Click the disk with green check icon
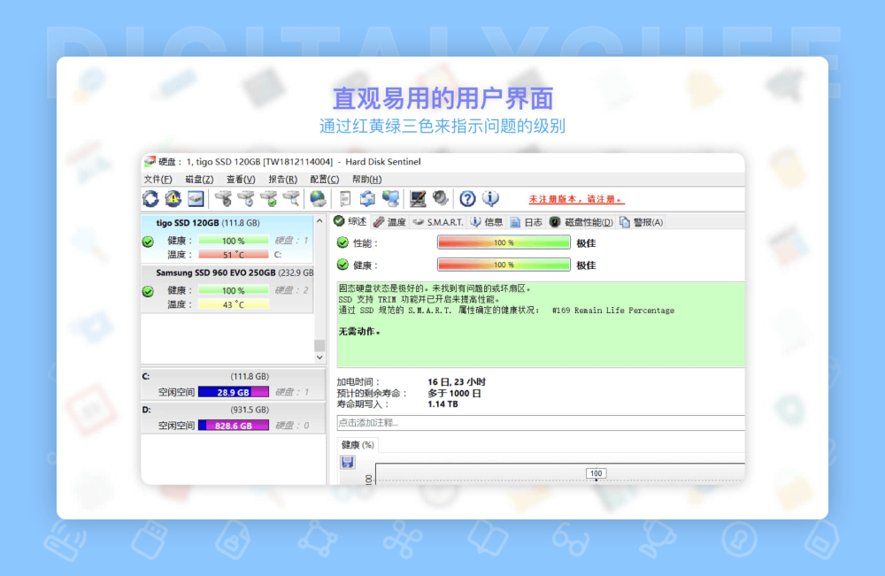 (269, 198)
